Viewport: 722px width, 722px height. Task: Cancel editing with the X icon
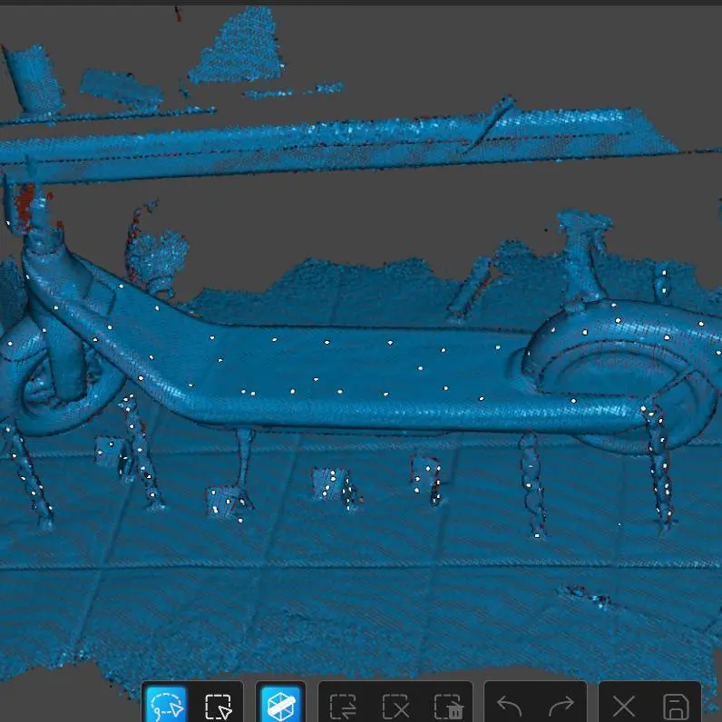(624, 706)
